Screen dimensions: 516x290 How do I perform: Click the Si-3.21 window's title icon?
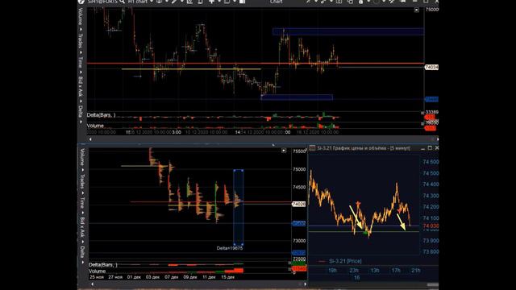click(312, 148)
